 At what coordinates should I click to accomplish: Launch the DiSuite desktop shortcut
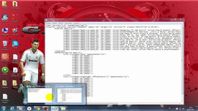click(x=5, y=18)
